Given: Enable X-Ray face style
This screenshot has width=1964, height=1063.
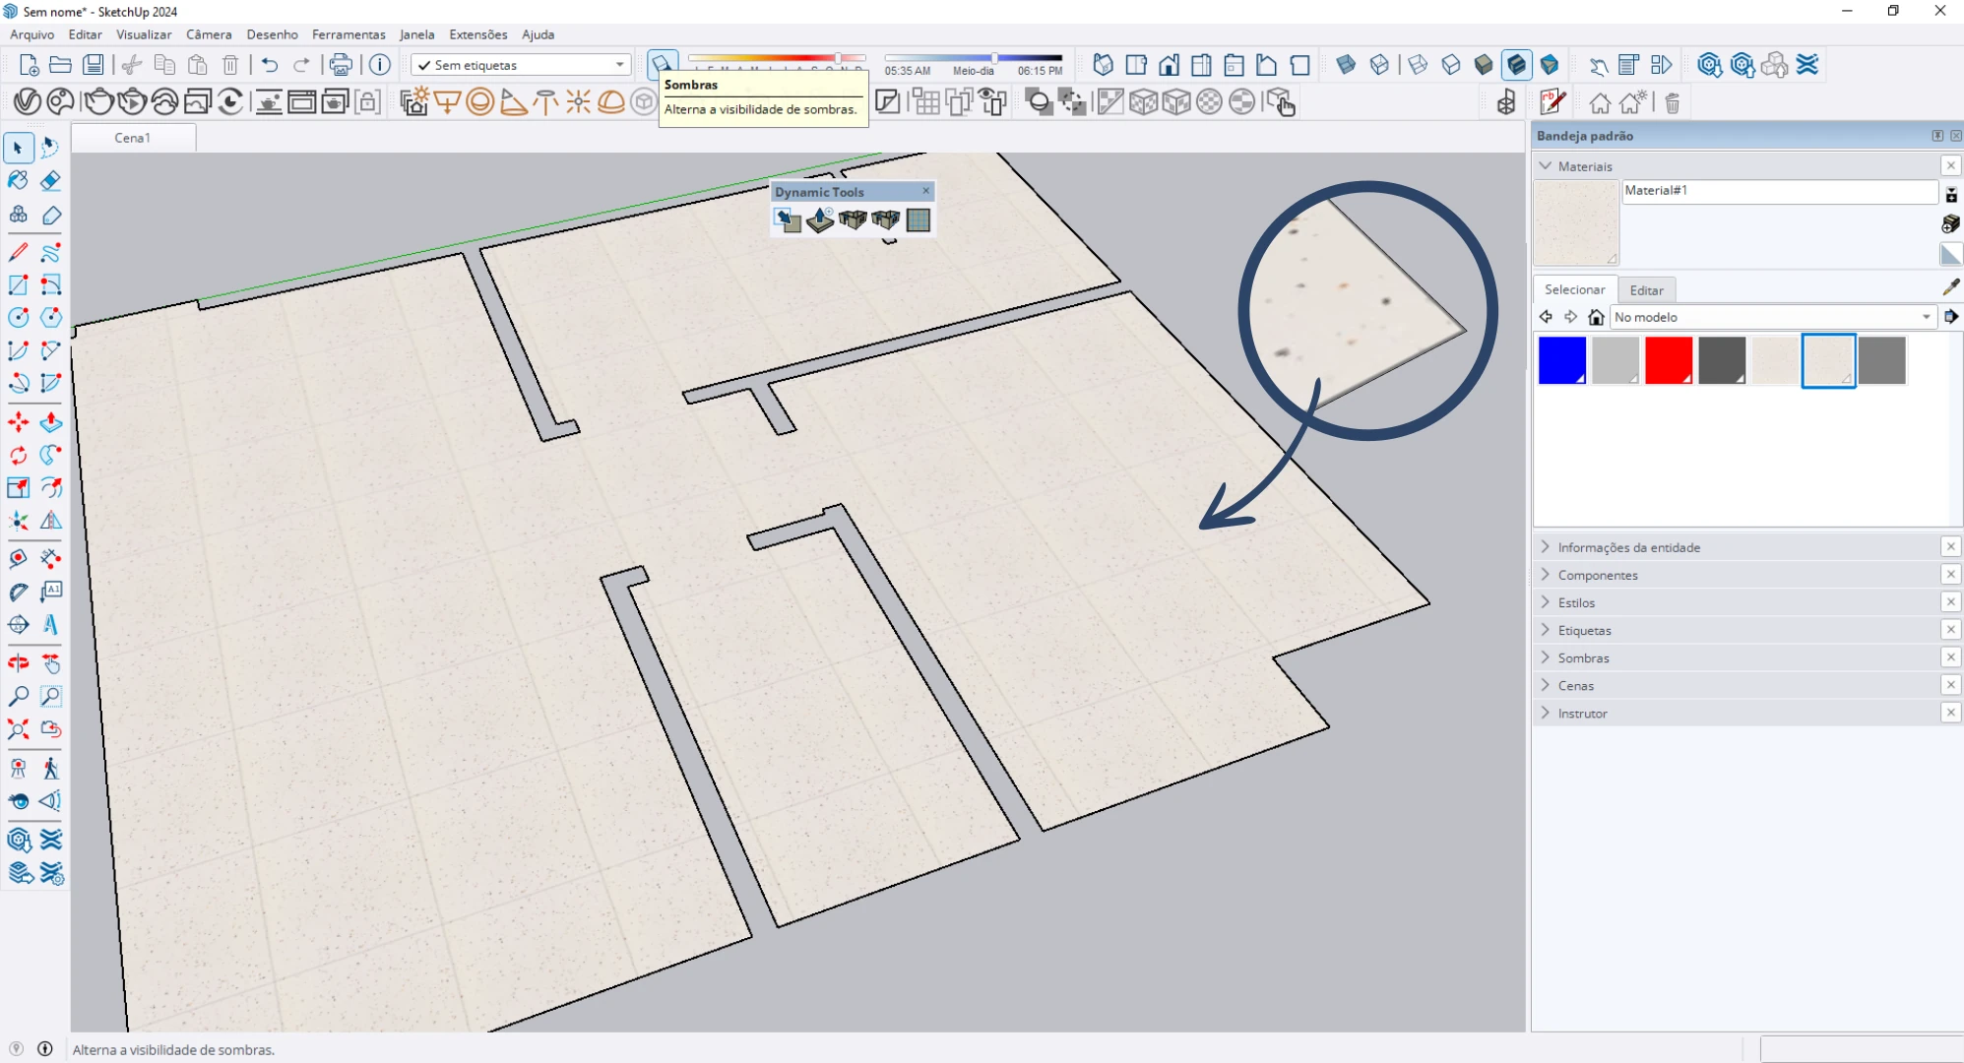Looking at the screenshot, I should [1346, 65].
